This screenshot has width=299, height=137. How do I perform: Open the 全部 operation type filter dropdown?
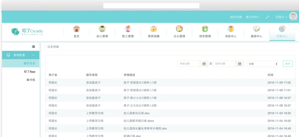[263, 64]
